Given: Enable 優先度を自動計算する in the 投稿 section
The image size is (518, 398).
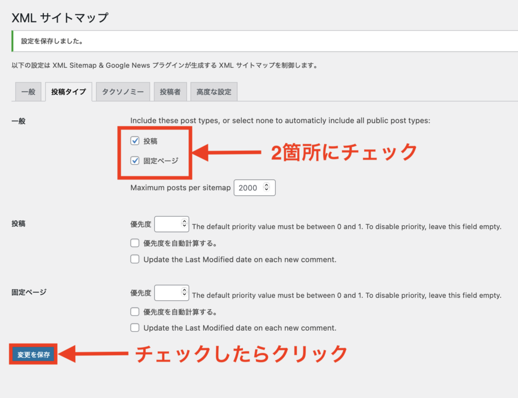Looking at the screenshot, I should pos(135,243).
